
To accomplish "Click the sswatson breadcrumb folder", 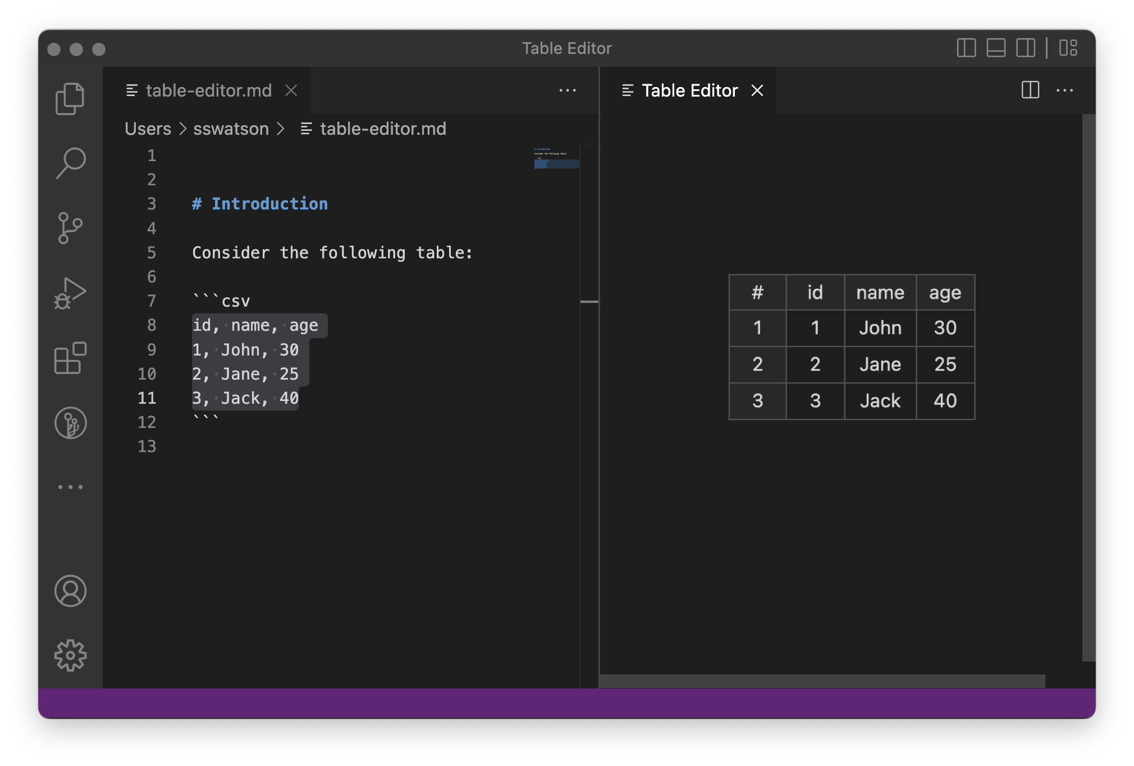I will pyautogui.click(x=231, y=129).
